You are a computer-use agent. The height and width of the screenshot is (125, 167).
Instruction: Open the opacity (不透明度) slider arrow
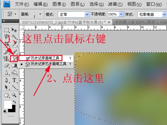coord(121,14)
